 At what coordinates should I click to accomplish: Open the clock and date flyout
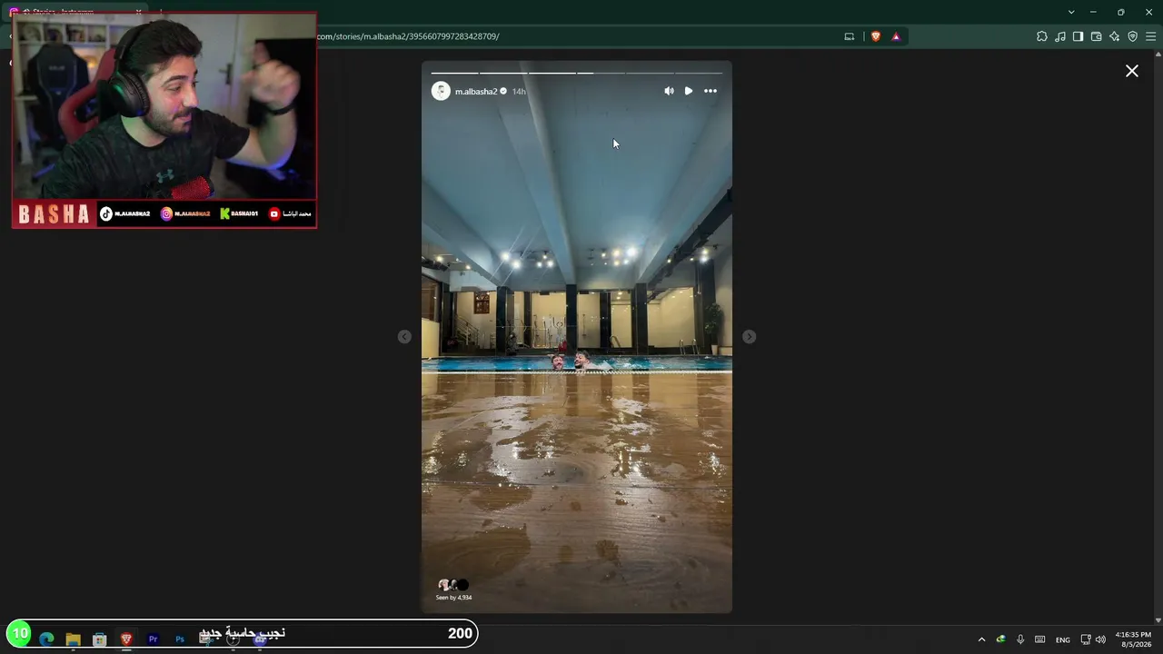1133,639
